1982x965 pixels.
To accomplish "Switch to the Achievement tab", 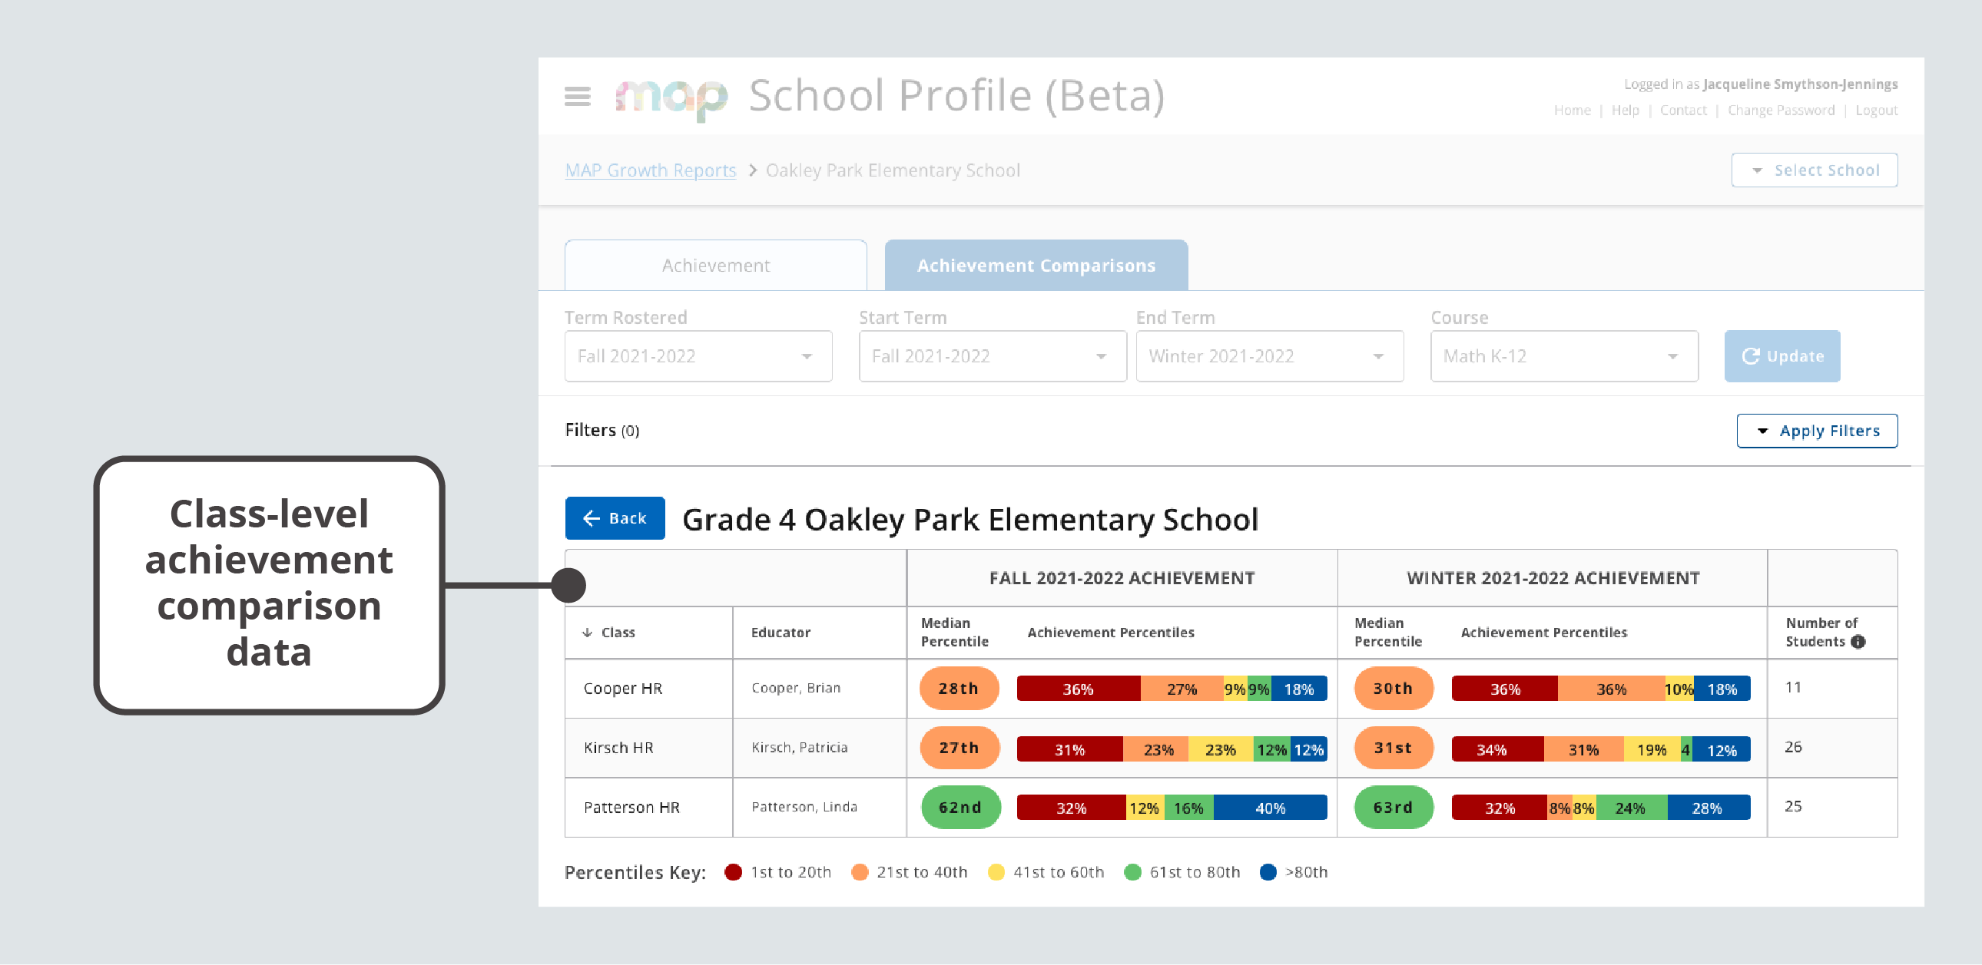I will point(714,265).
